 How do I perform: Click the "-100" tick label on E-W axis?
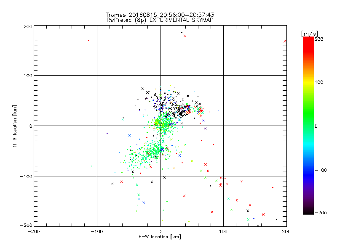pyautogui.click(x=97, y=232)
